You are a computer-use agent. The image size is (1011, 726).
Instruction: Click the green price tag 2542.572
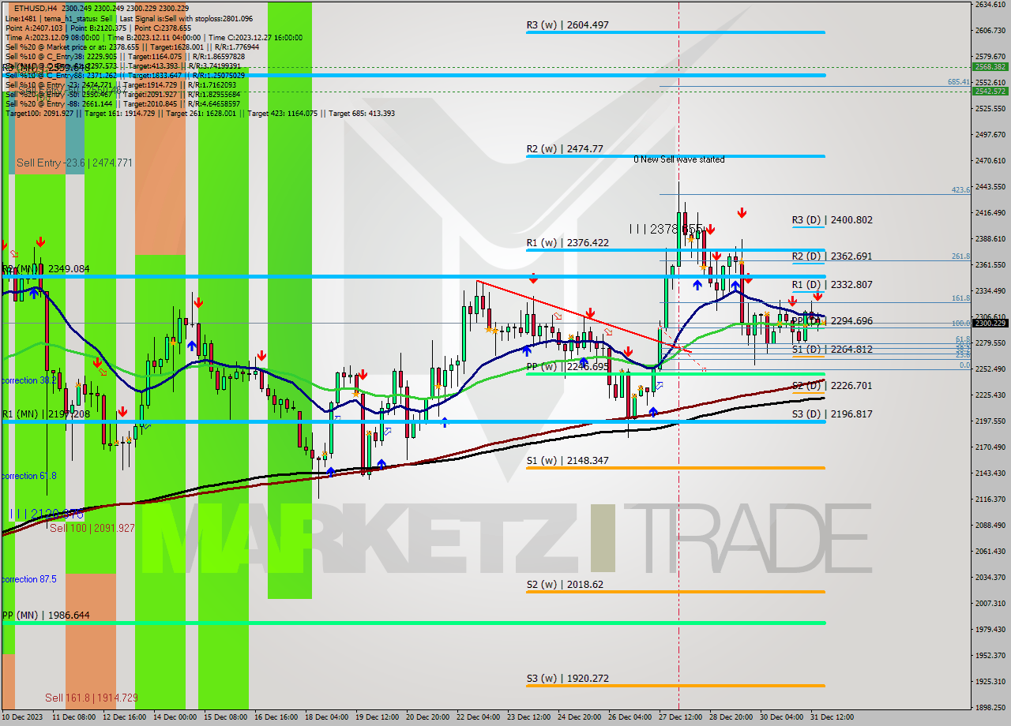(990, 92)
